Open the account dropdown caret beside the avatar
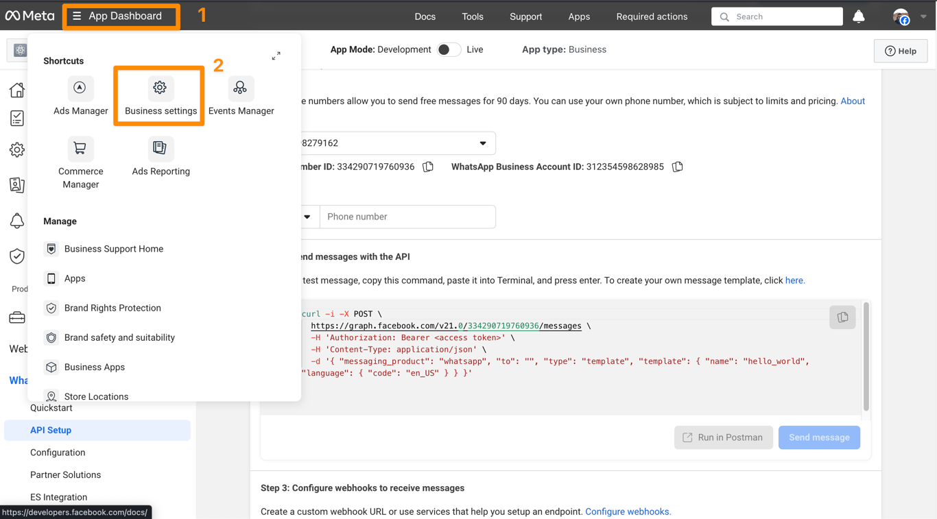 pos(923,16)
